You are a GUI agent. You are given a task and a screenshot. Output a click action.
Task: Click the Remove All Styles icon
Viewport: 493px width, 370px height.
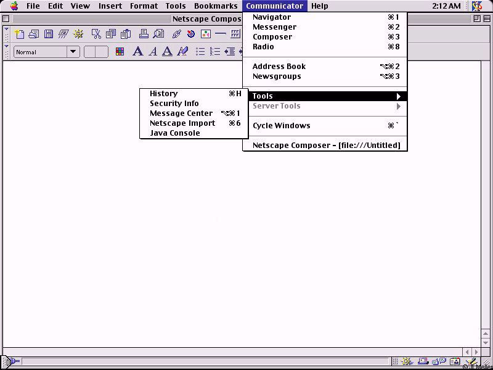(182, 51)
